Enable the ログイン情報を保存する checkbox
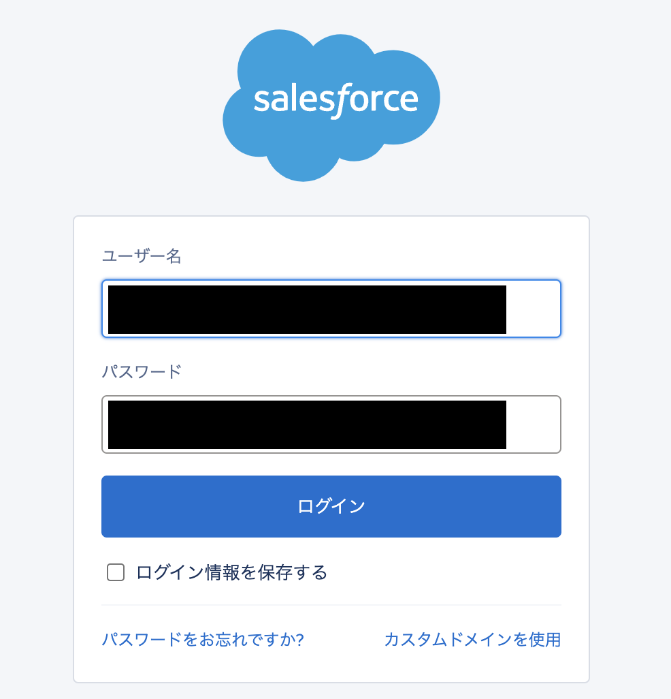 (116, 573)
